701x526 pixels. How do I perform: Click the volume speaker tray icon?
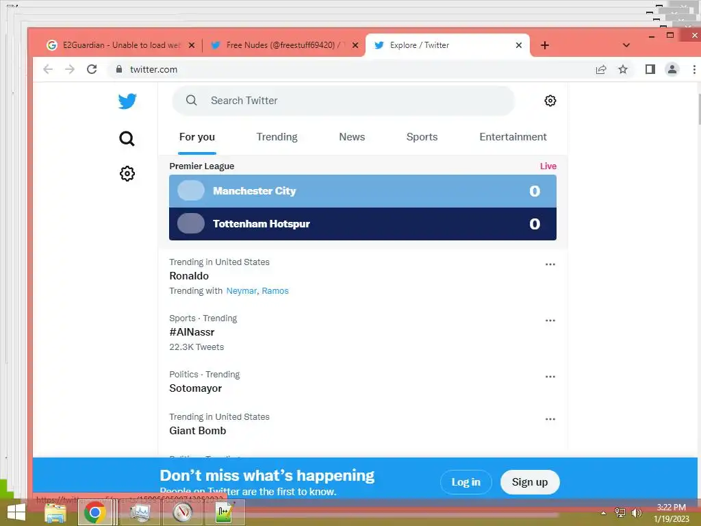pyautogui.click(x=636, y=513)
